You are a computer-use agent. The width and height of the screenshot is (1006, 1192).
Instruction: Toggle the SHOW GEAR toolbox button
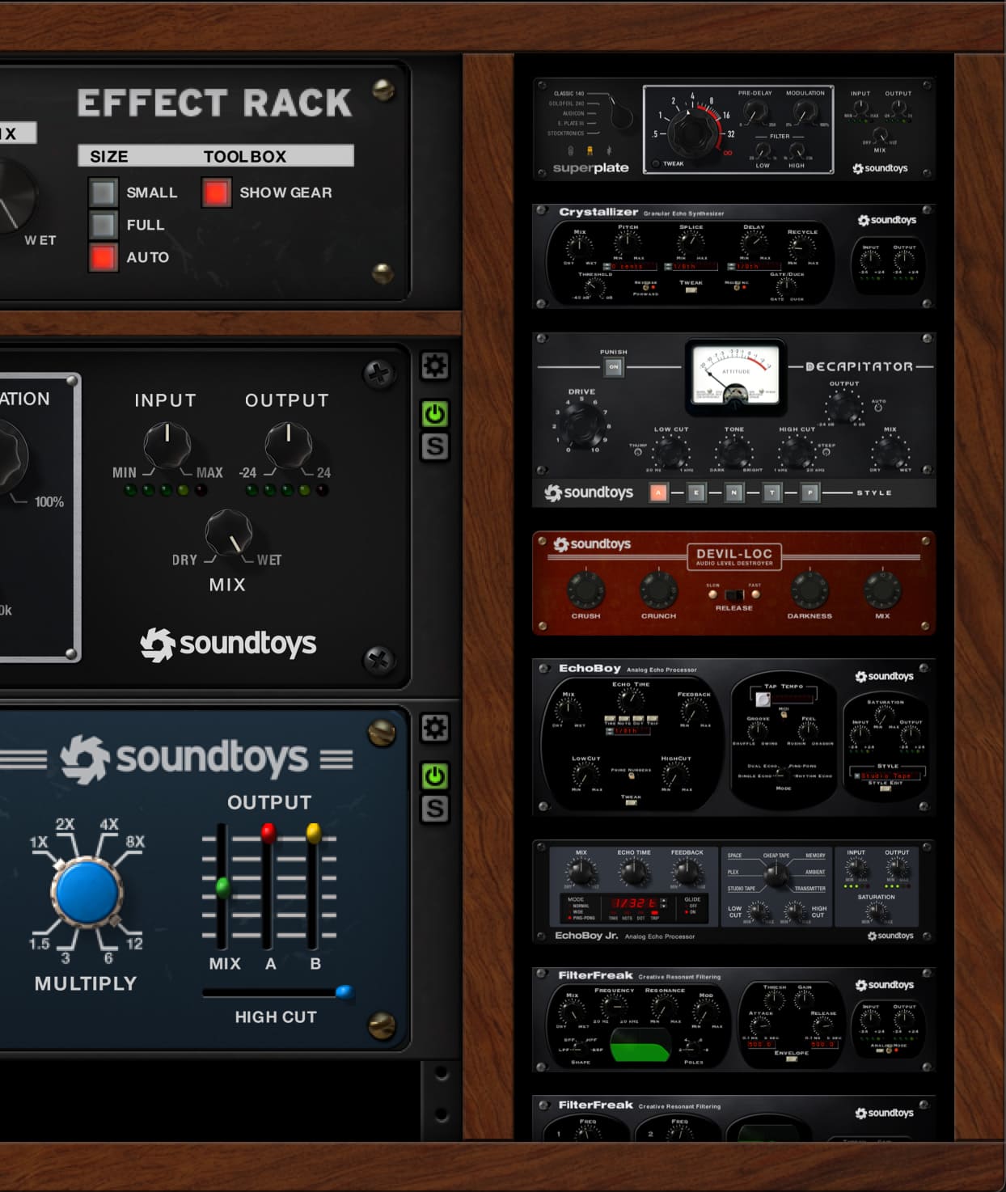pyautogui.click(x=216, y=192)
